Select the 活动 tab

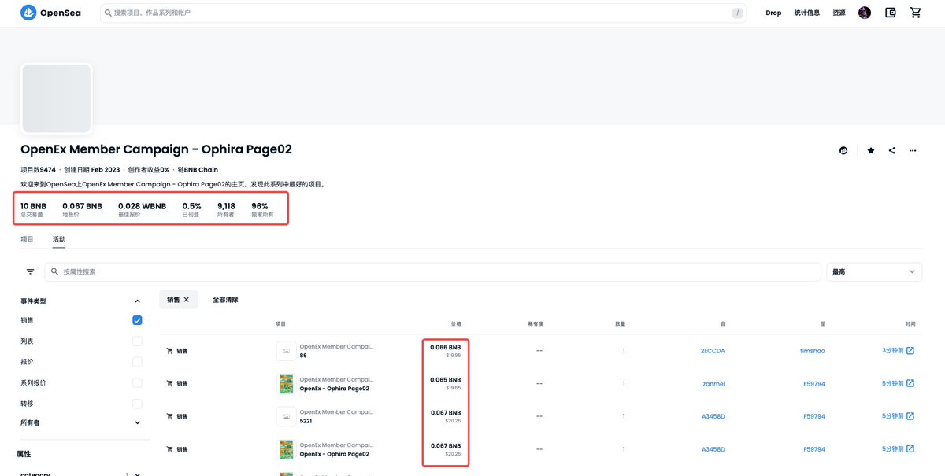point(59,239)
